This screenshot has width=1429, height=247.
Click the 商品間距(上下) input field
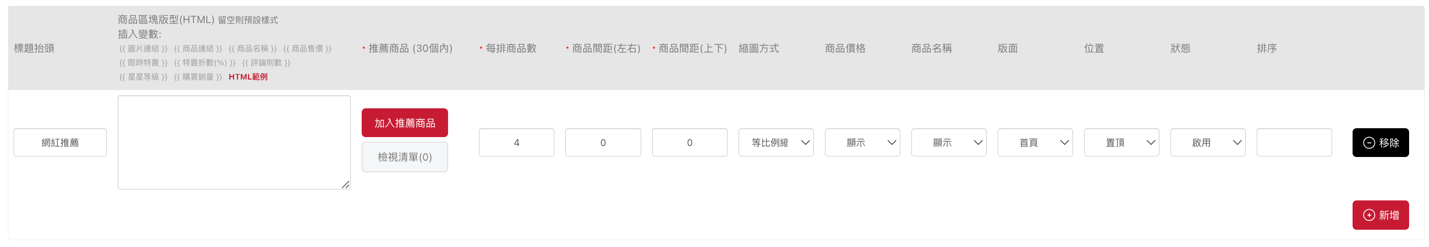pos(689,143)
